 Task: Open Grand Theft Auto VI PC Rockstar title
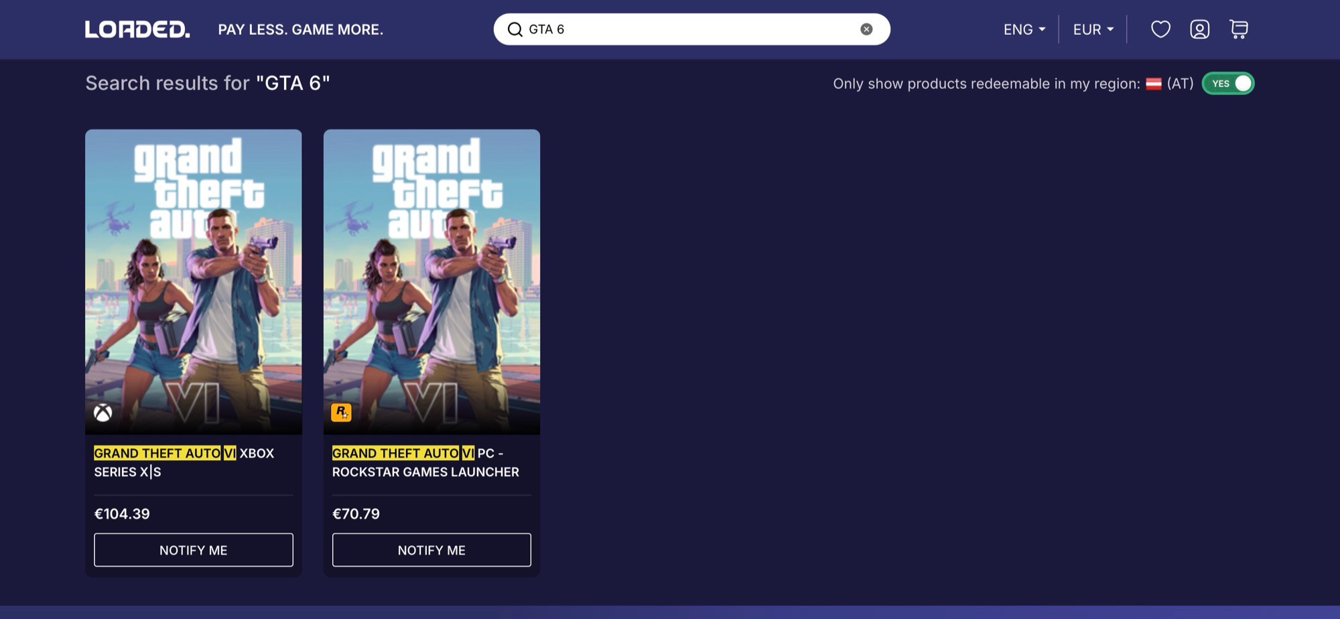click(x=425, y=462)
